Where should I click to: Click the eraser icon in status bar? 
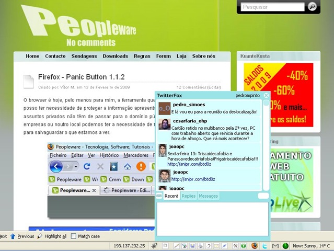pos(209,246)
